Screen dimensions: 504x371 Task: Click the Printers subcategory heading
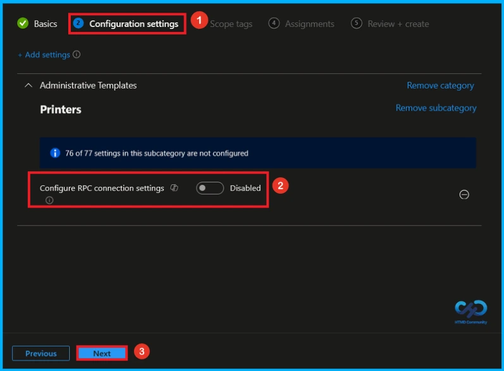point(61,110)
